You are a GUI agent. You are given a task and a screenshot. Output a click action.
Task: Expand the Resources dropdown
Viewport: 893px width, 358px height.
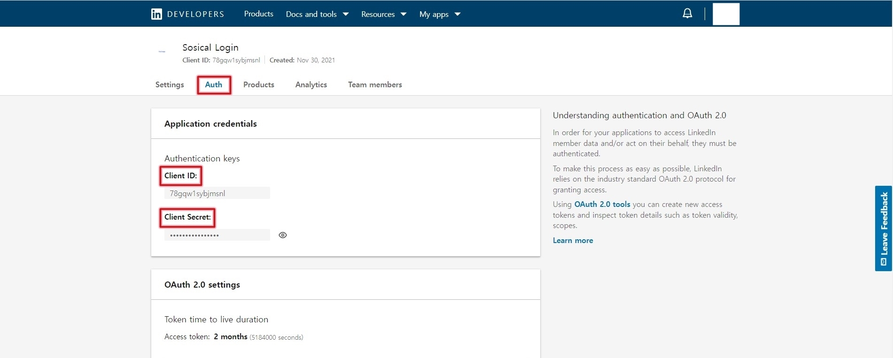384,14
